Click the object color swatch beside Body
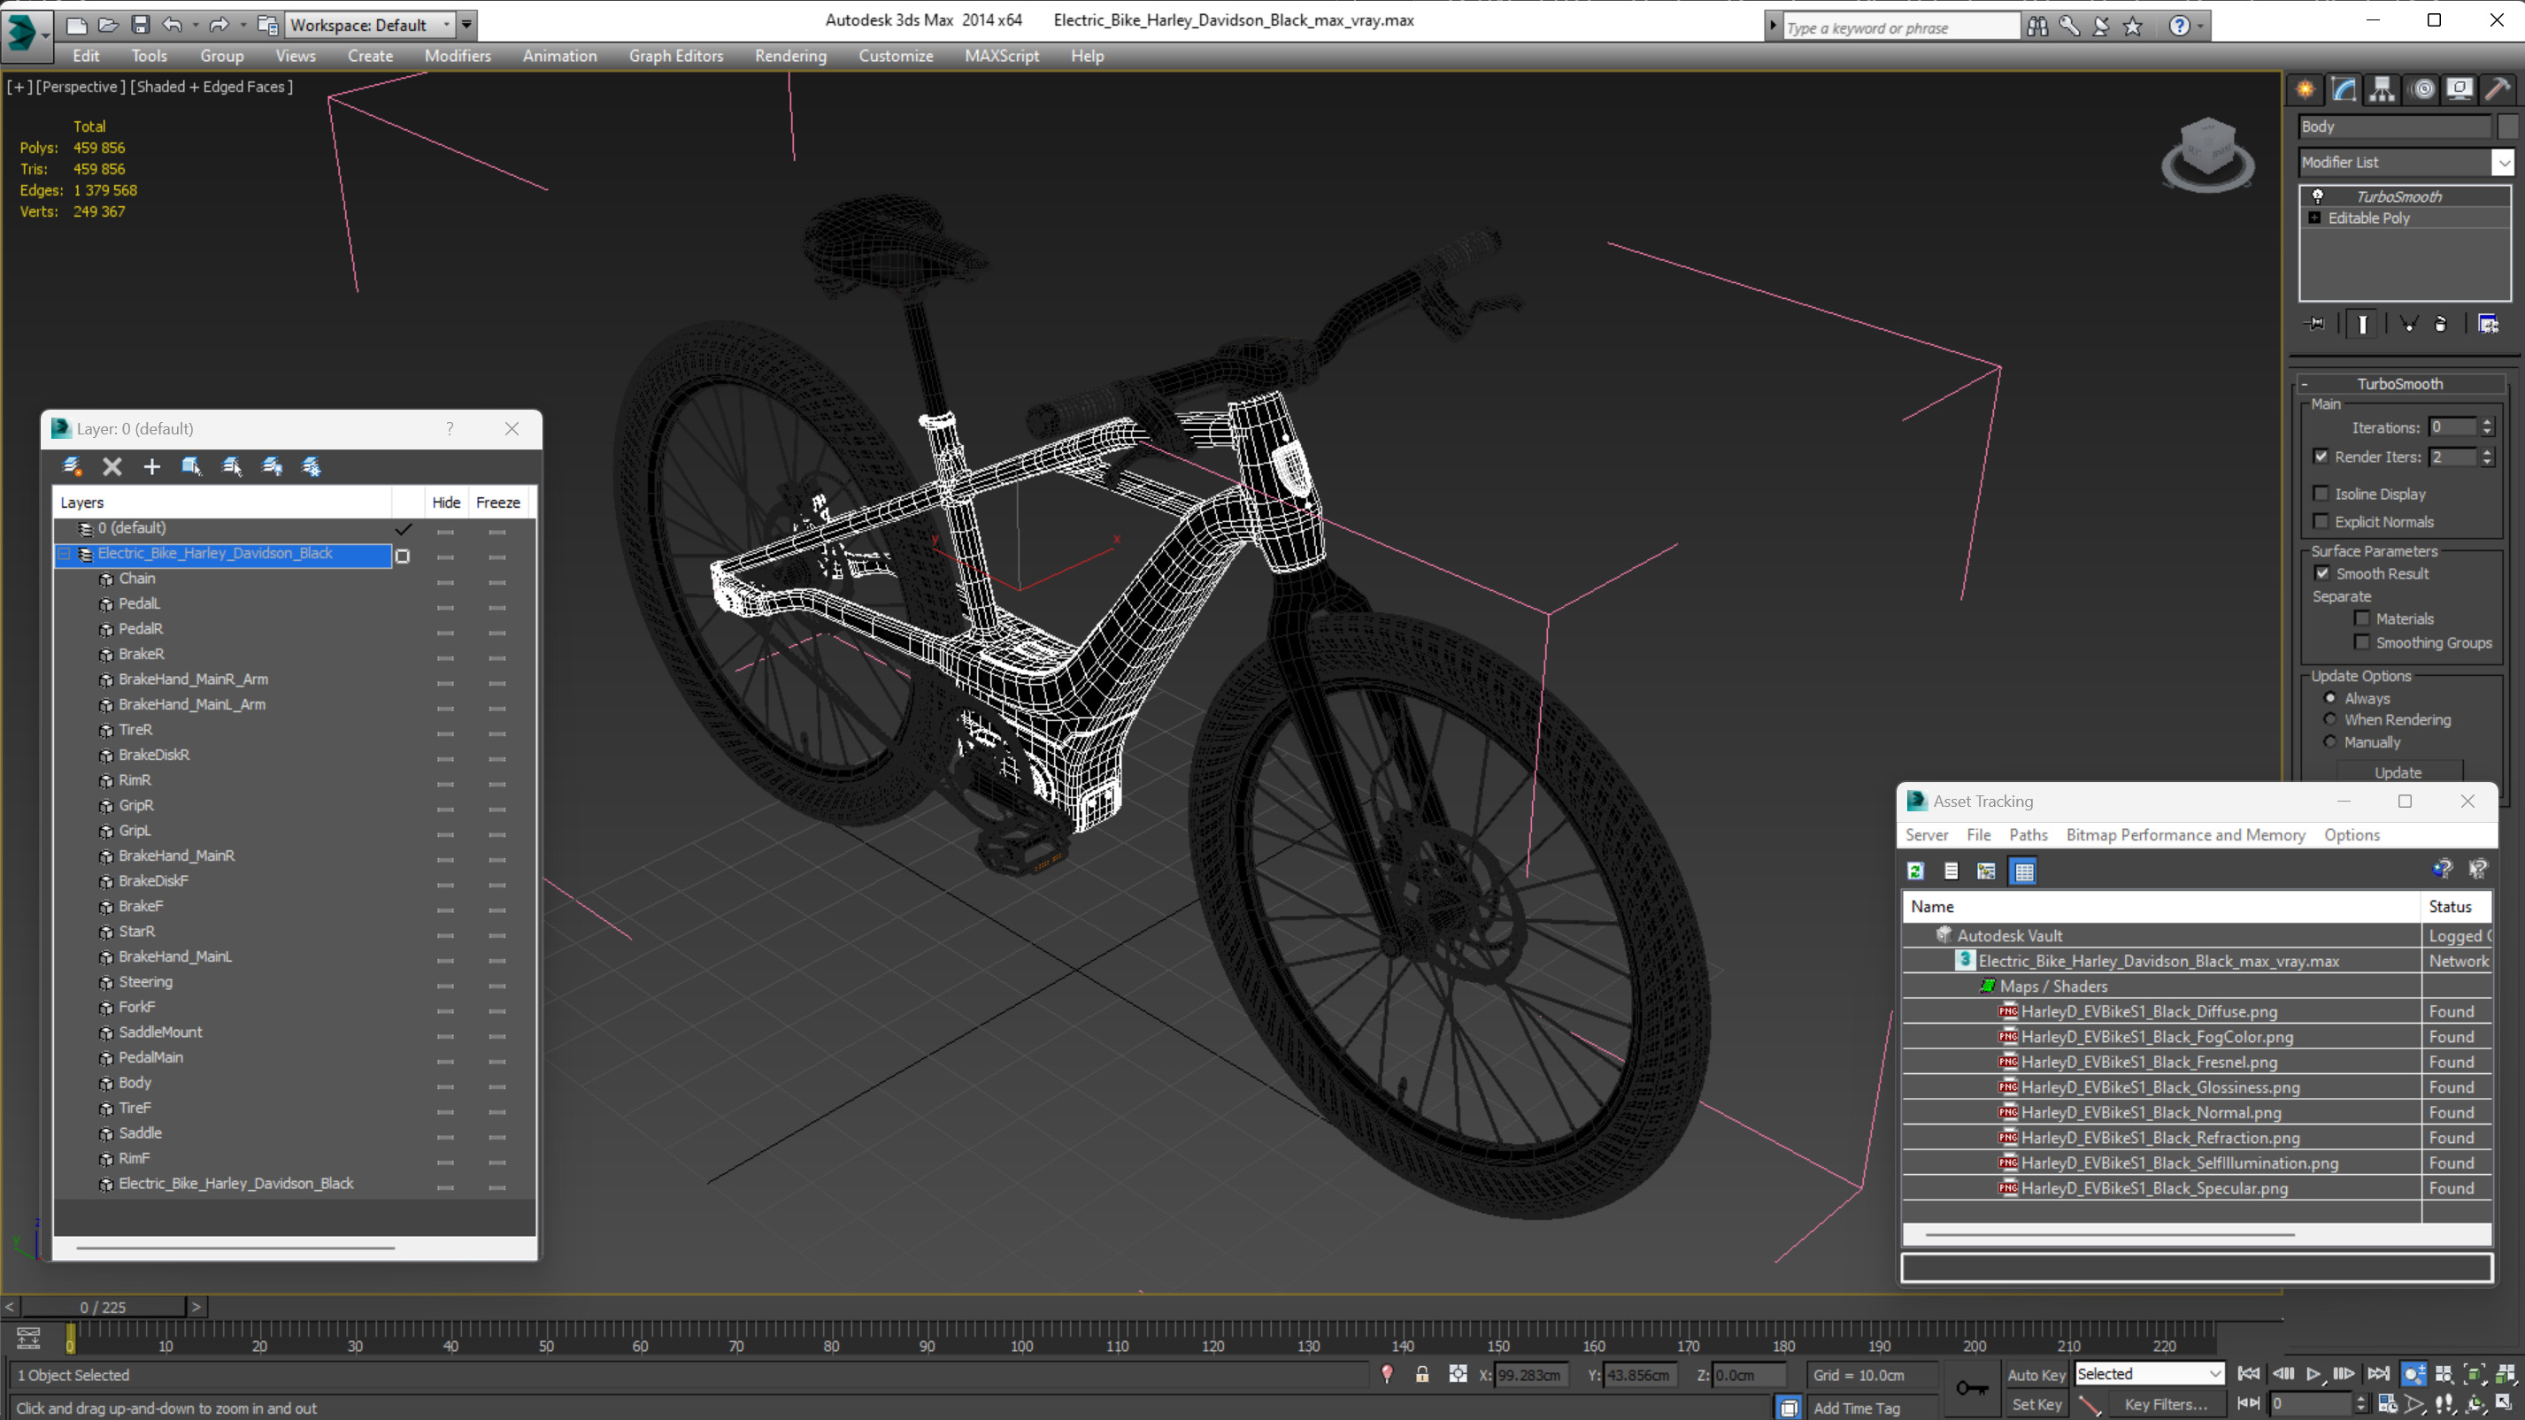 click(x=2507, y=127)
